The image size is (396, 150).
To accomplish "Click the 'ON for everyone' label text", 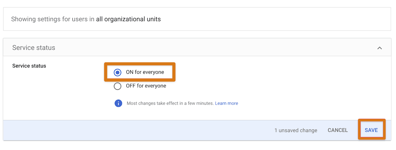I will [145, 72].
